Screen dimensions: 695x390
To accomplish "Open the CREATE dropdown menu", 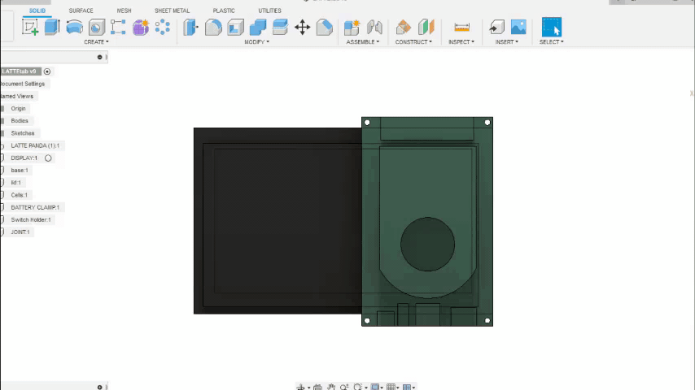I will pos(96,42).
